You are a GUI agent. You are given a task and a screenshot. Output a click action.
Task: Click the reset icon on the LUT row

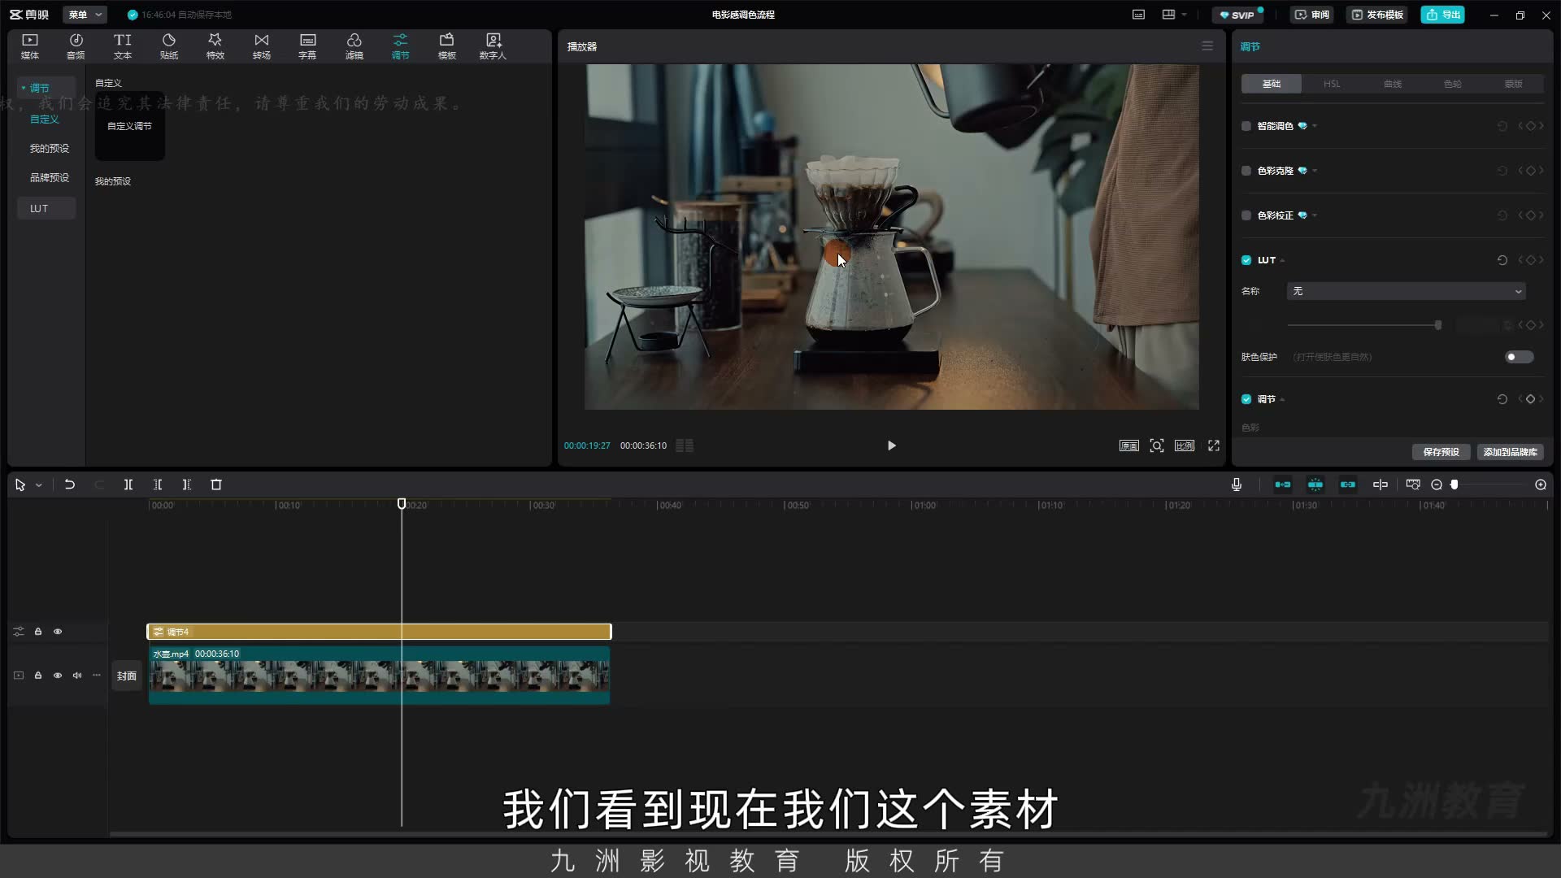[x=1502, y=260]
